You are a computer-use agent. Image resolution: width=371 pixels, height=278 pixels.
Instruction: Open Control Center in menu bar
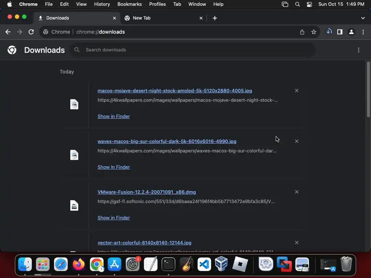point(309,4)
